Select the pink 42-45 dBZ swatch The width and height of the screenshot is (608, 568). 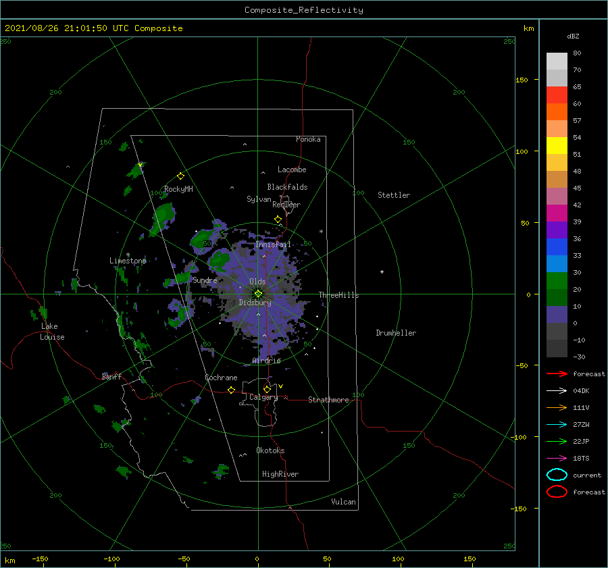pos(557,196)
